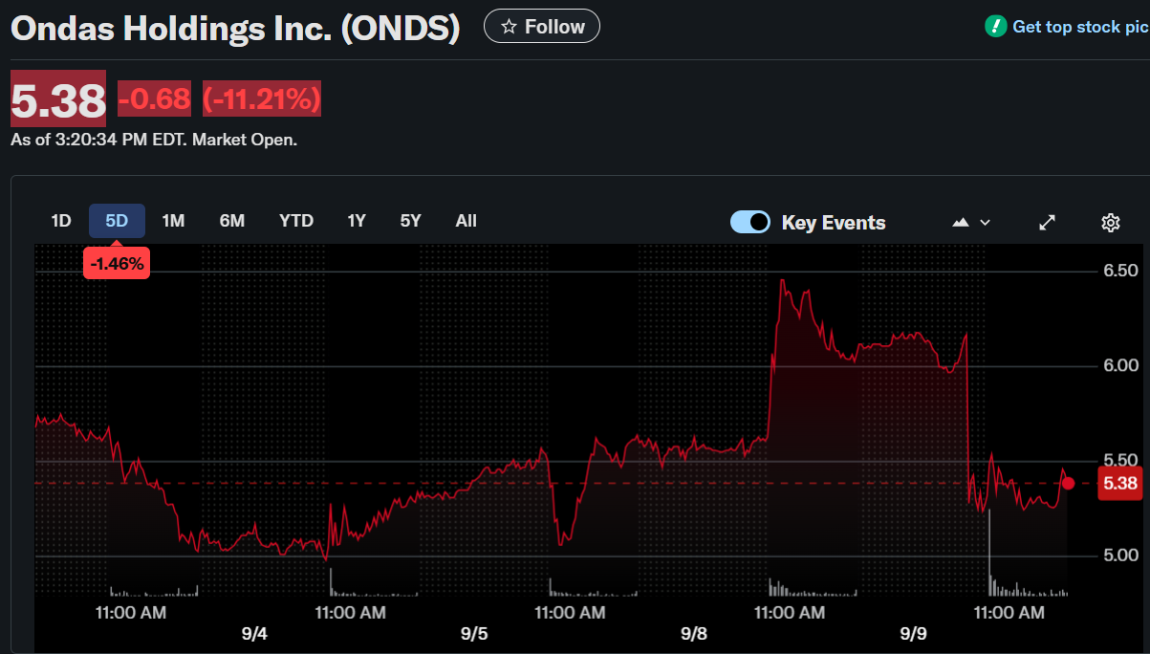Click the red last-price dot on chart

(x=1069, y=484)
